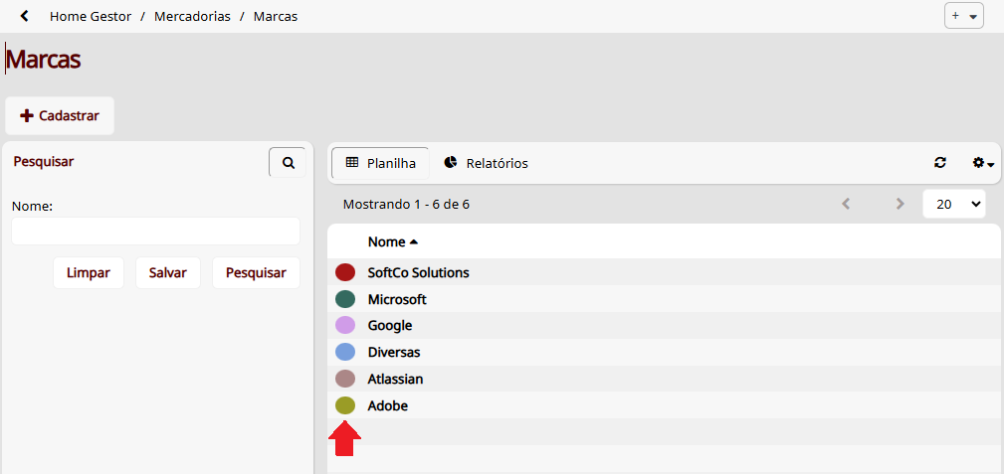Open the gear settings menu
This screenshot has width=1004, height=474.
tap(983, 163)
